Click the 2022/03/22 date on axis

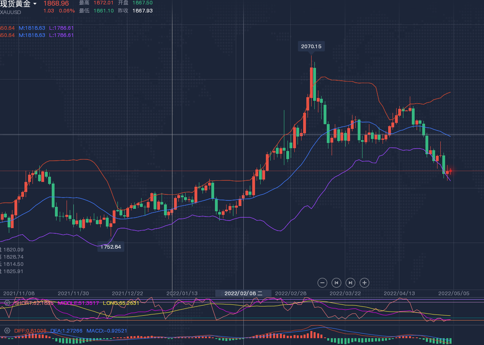click(x=345, y=293)
